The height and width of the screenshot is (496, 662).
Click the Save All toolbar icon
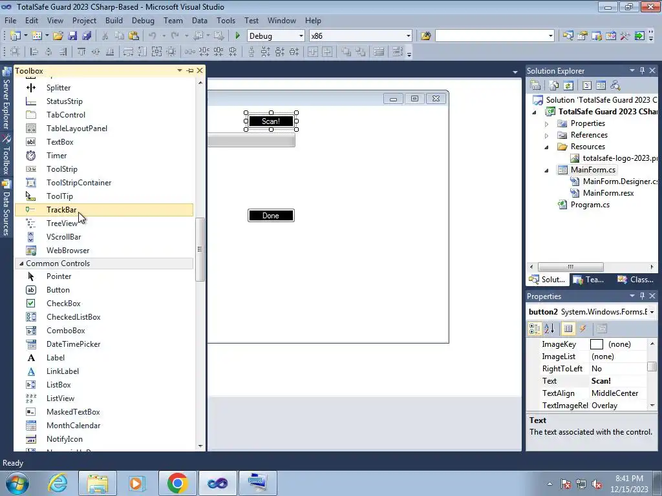pos(87,36)
